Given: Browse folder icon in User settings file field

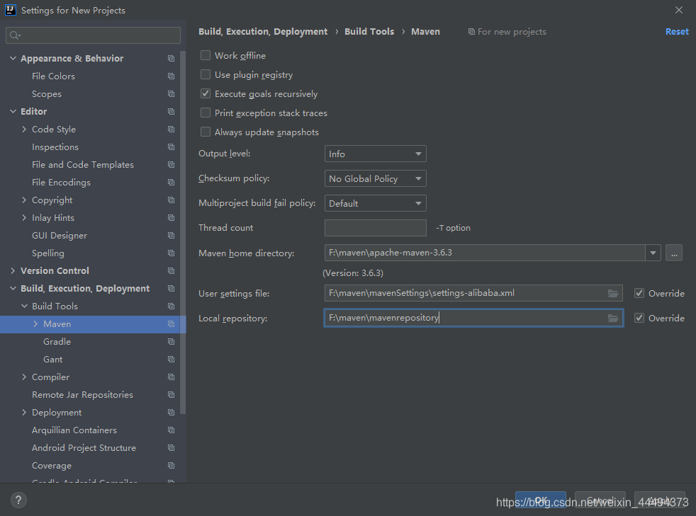Looking at the screenshot, I should 613,294.
